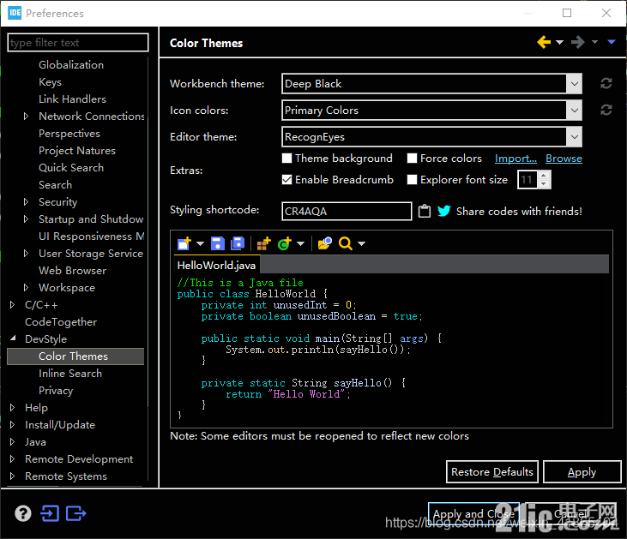This screenshot has height=539, width=627.
Task: Click the forward navigation arrow icon
Action: coord(578,42)
